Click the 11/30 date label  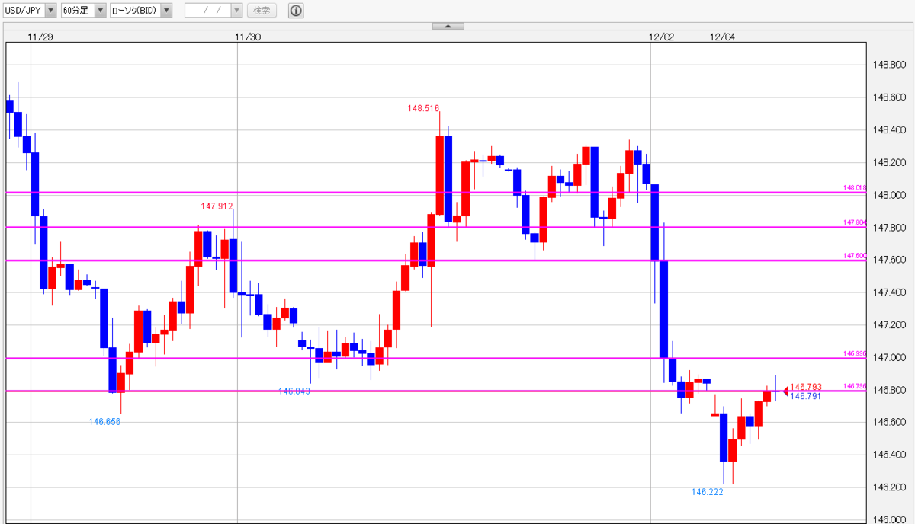248,36
